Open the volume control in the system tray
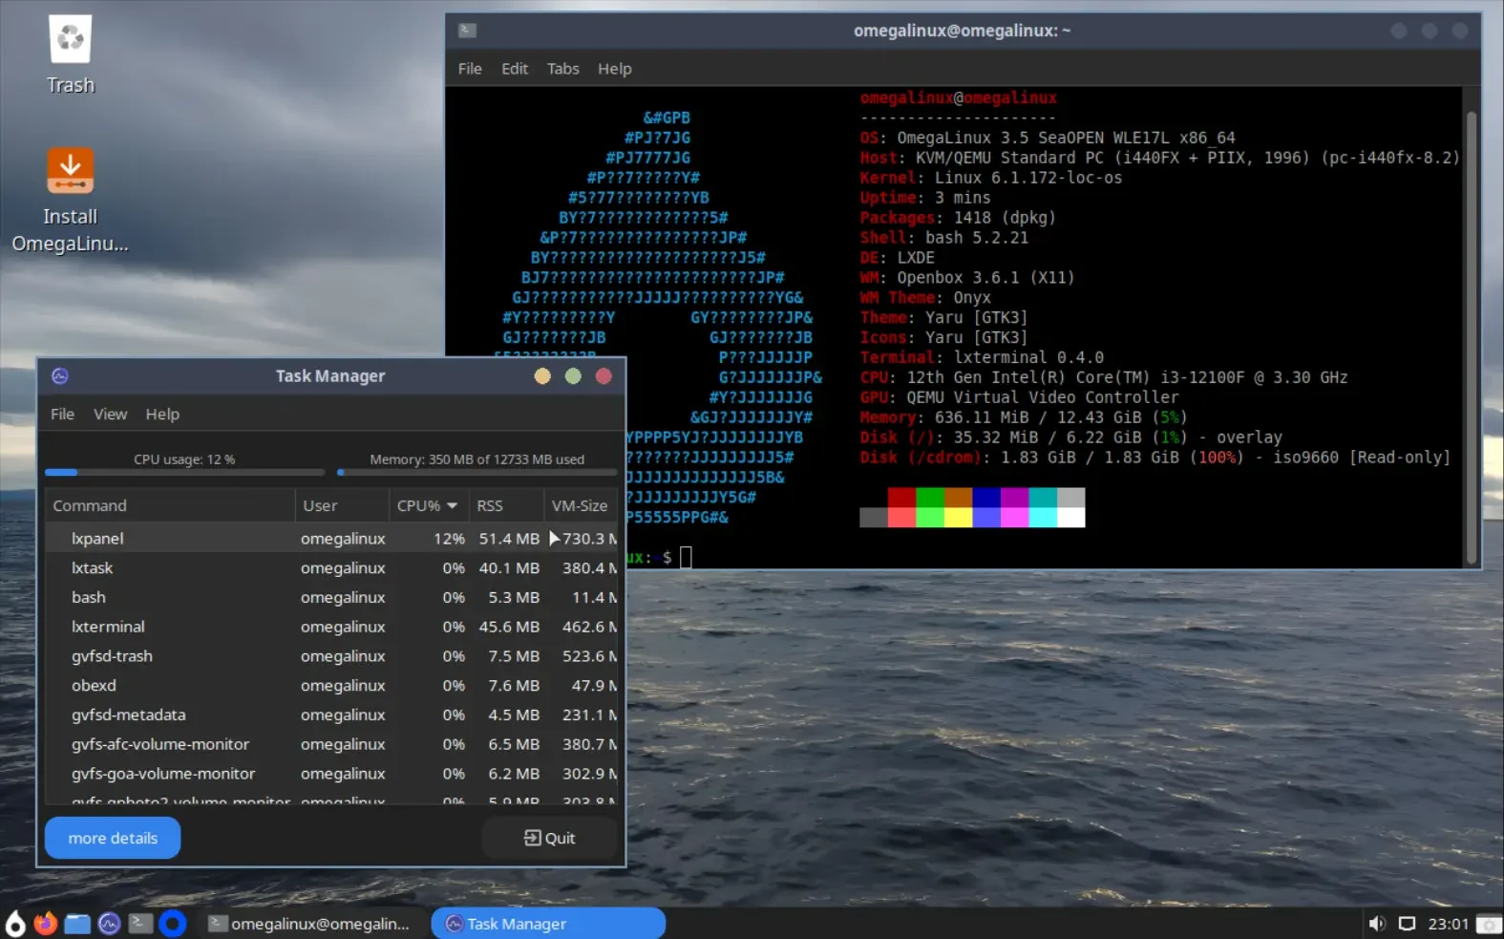Image resolution: width=1504 pixels, height=939 pixels. [x=1377, y=924]
